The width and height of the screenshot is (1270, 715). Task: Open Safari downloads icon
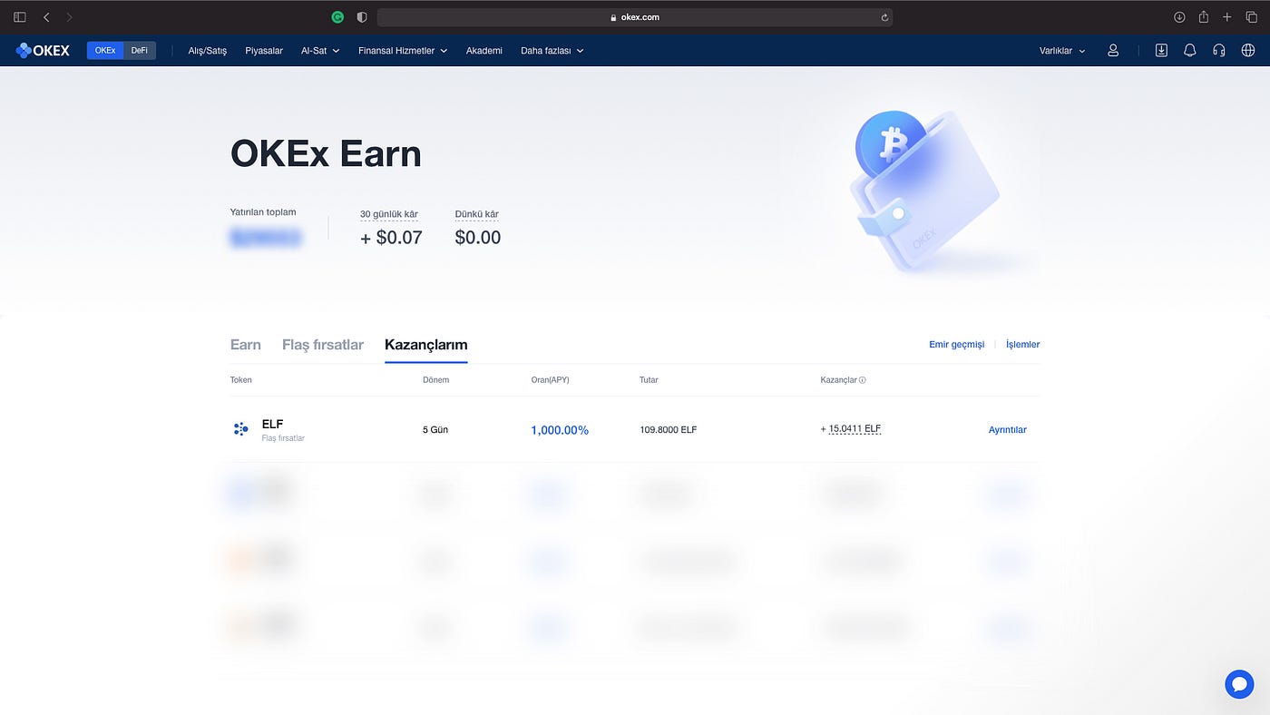[1179, 17]
